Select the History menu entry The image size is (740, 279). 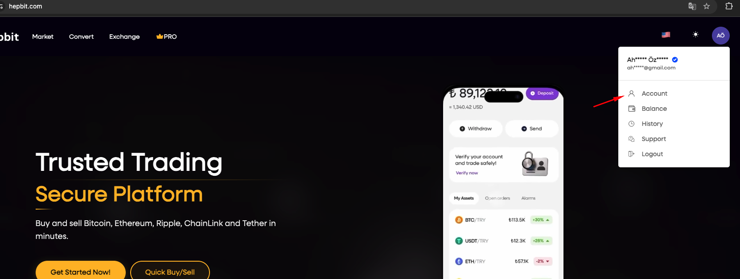(x=652, y=124)
